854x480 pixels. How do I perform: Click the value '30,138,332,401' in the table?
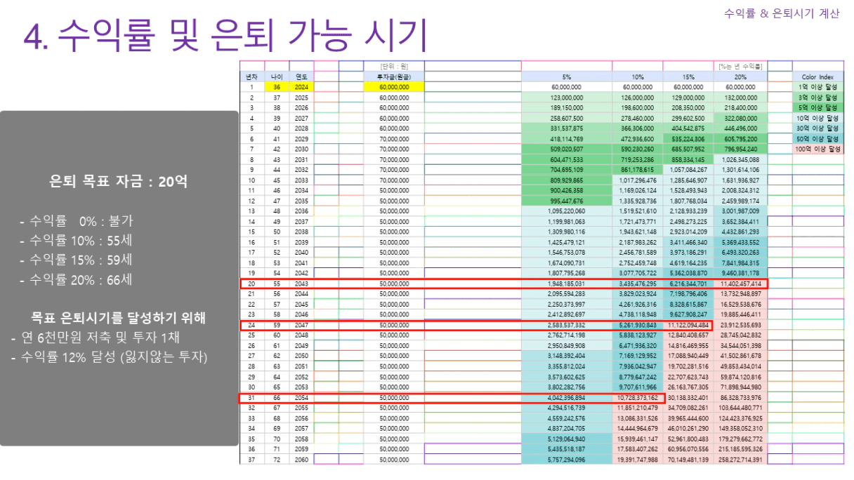688,398
